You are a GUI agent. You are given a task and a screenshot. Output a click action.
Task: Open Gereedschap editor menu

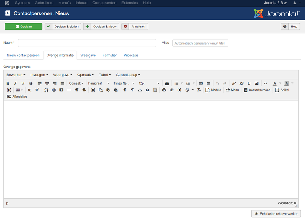[x=128, y=75]
